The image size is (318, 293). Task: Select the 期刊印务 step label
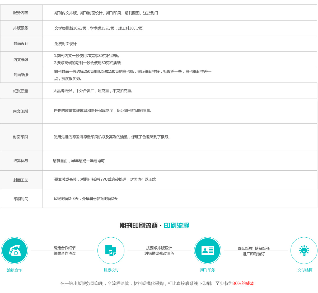pyautogui.click(x=207, y=270)
